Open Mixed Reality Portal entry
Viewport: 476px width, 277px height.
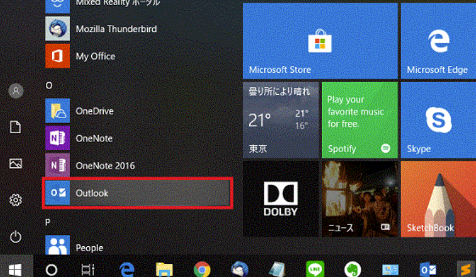[138, 6]
